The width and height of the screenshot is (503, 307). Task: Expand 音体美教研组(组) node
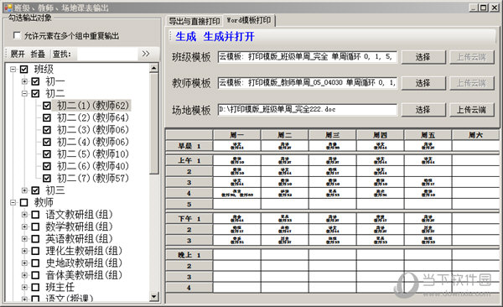click(24, 275)
